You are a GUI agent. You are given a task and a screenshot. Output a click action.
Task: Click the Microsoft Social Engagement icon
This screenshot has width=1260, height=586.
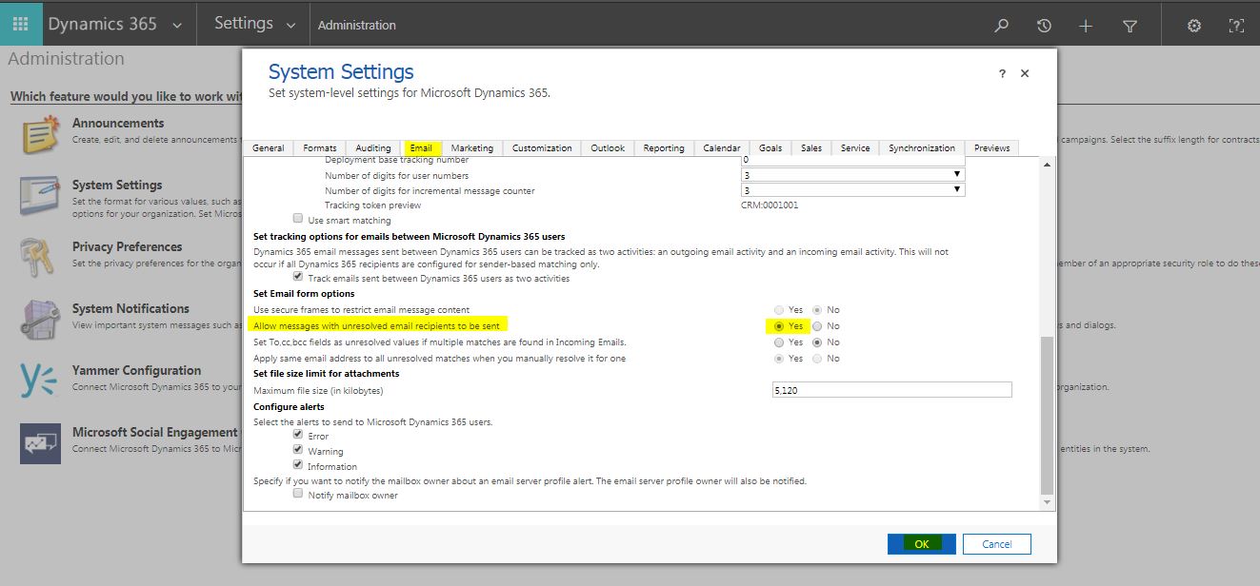40,443
